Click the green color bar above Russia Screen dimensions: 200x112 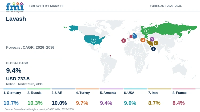39,89
